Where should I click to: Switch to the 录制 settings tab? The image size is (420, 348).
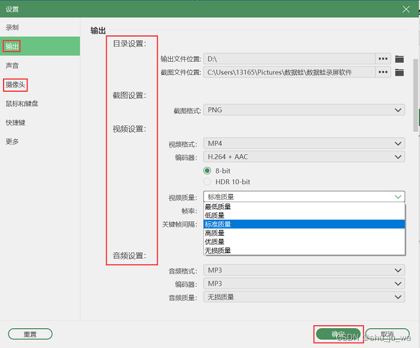pos(40,28)
